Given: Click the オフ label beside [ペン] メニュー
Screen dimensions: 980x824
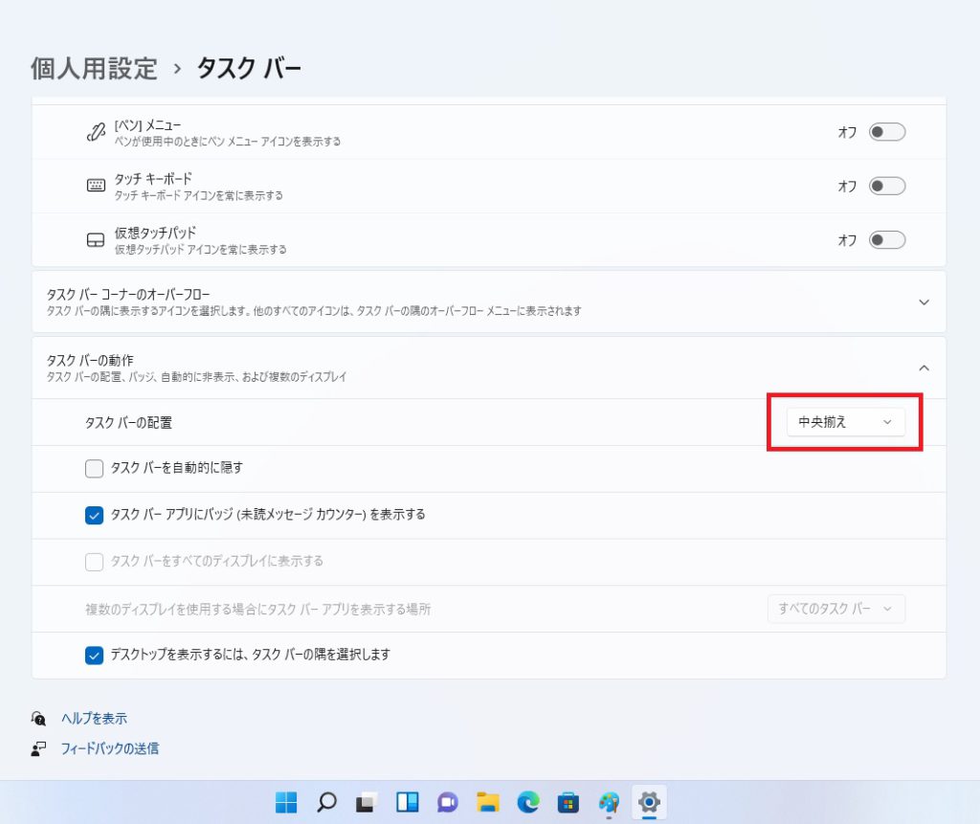Looking at the screenshot, I should tap(847, 132).
